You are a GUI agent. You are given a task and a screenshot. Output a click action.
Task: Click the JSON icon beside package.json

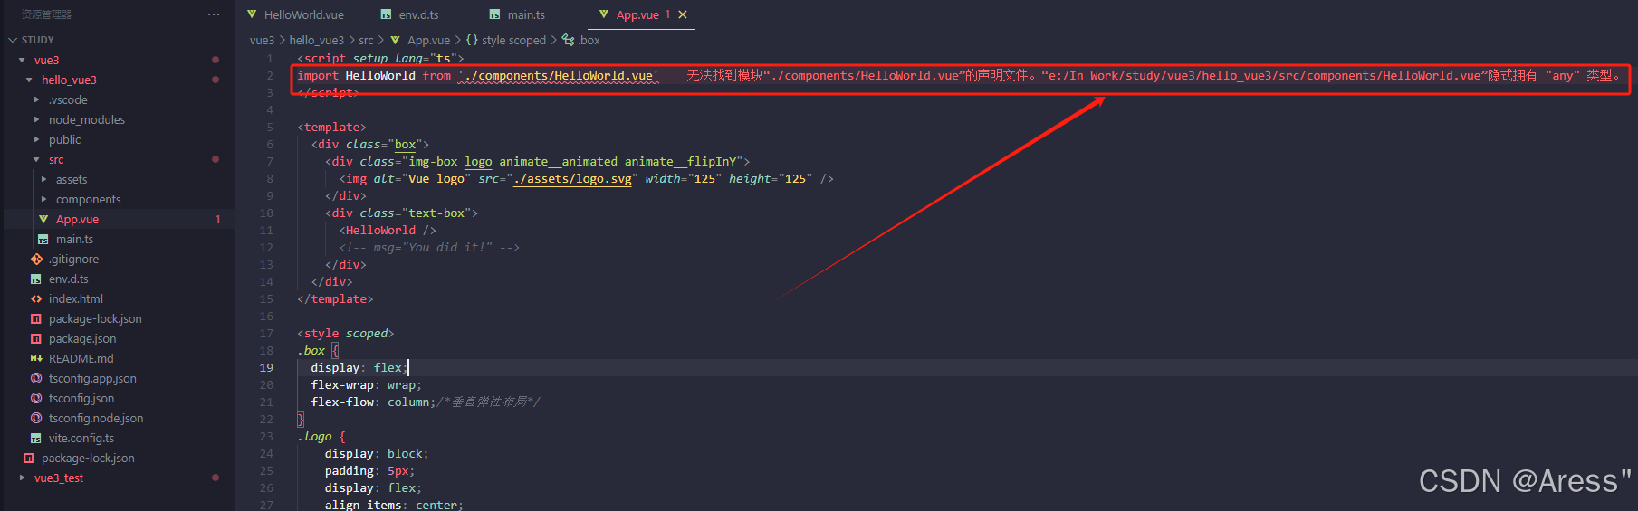coord(36,338)
